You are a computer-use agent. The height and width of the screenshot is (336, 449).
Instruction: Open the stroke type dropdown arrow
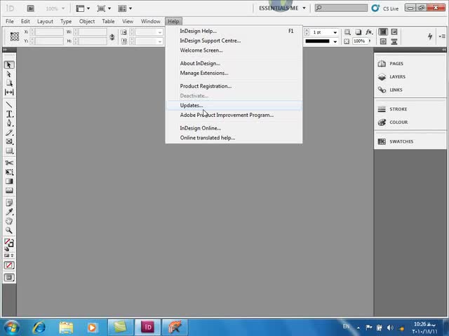pyautogui.click(x=335, y=41)
